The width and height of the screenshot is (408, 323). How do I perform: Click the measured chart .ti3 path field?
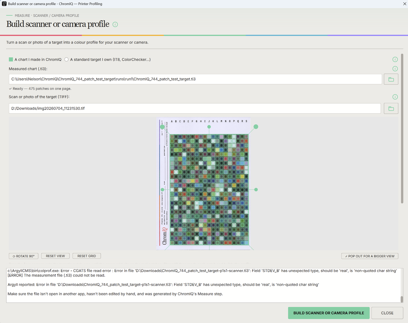coord(195,79)
